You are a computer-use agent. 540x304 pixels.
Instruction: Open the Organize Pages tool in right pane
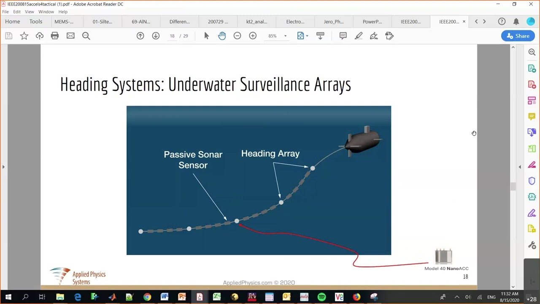click(532, 100)
